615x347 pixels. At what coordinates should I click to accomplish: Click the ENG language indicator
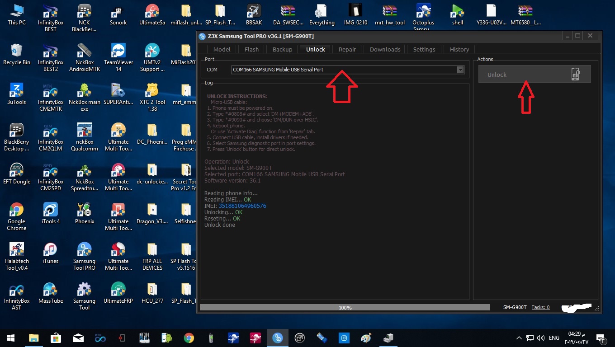[x=554, y=338]
